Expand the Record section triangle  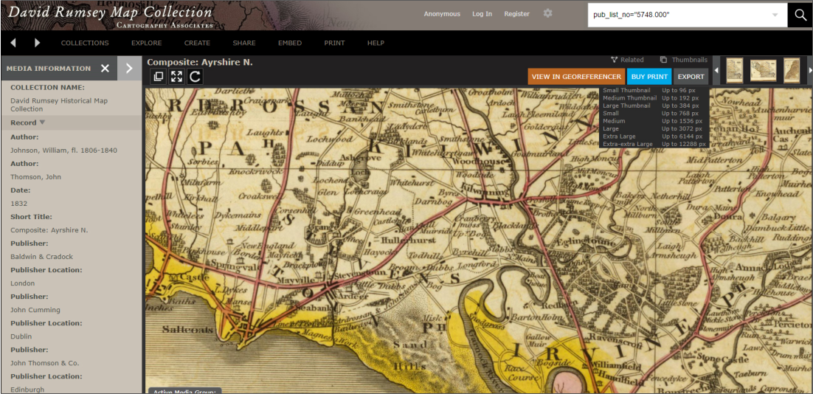pyautogui.click(x=43, y=122)
